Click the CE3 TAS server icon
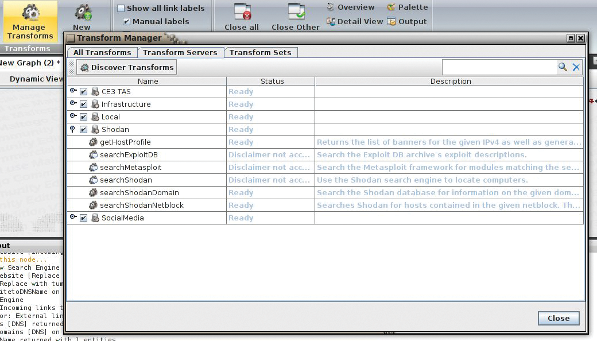 95,92
